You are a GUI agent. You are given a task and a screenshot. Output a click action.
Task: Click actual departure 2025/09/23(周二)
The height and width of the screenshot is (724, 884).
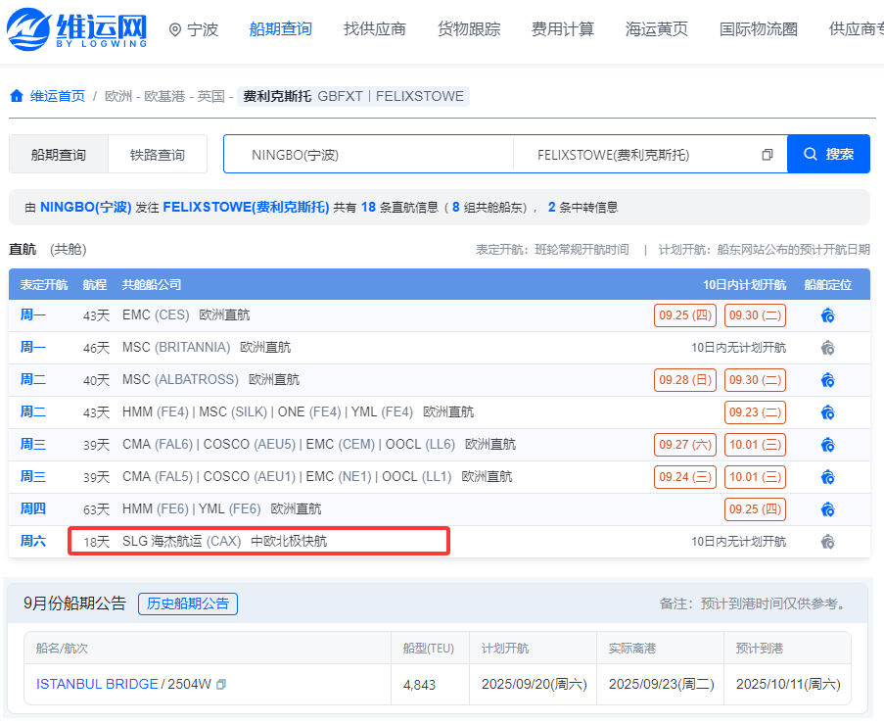point(662,685)
